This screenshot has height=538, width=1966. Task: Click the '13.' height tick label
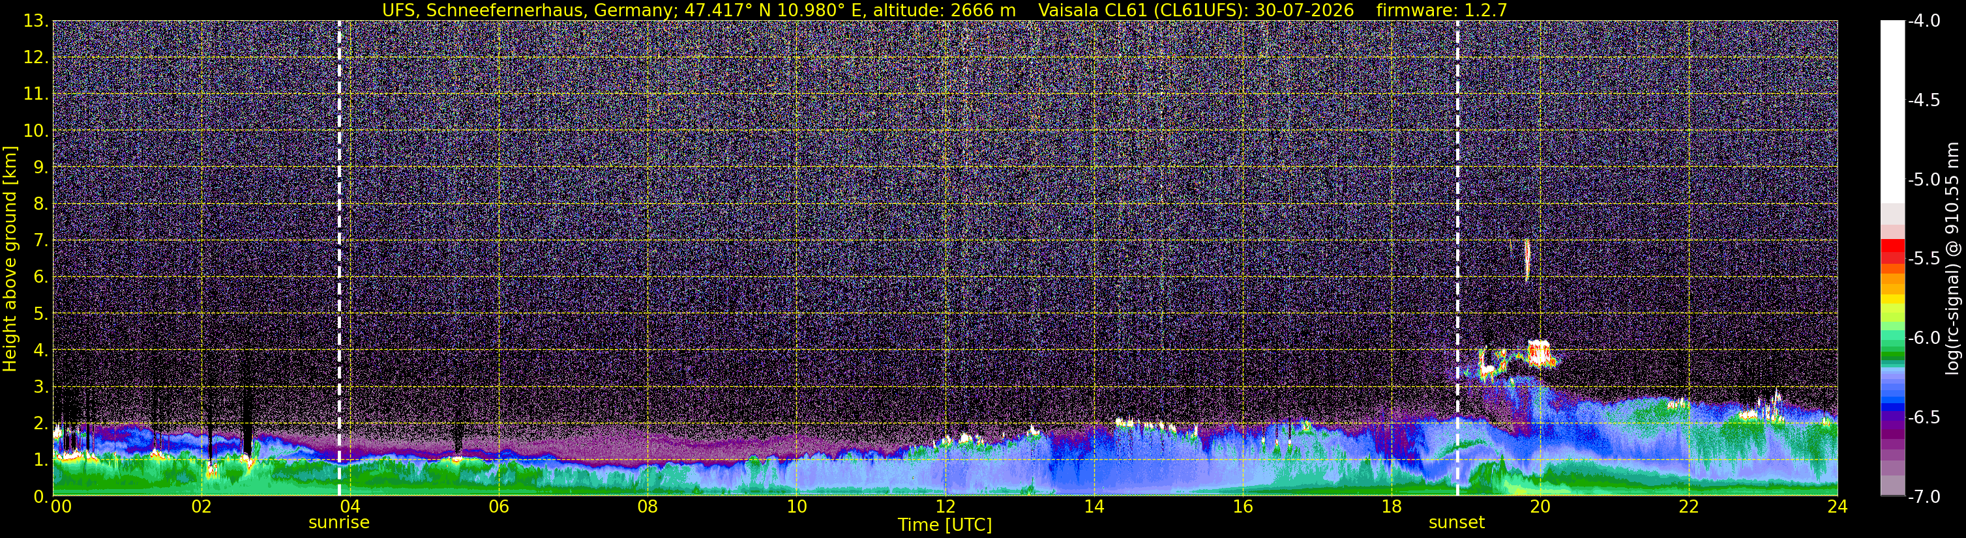coord(37,21)
